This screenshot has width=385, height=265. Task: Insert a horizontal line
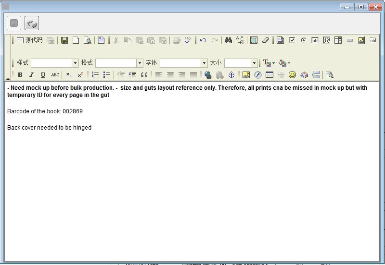pos(281,75)
